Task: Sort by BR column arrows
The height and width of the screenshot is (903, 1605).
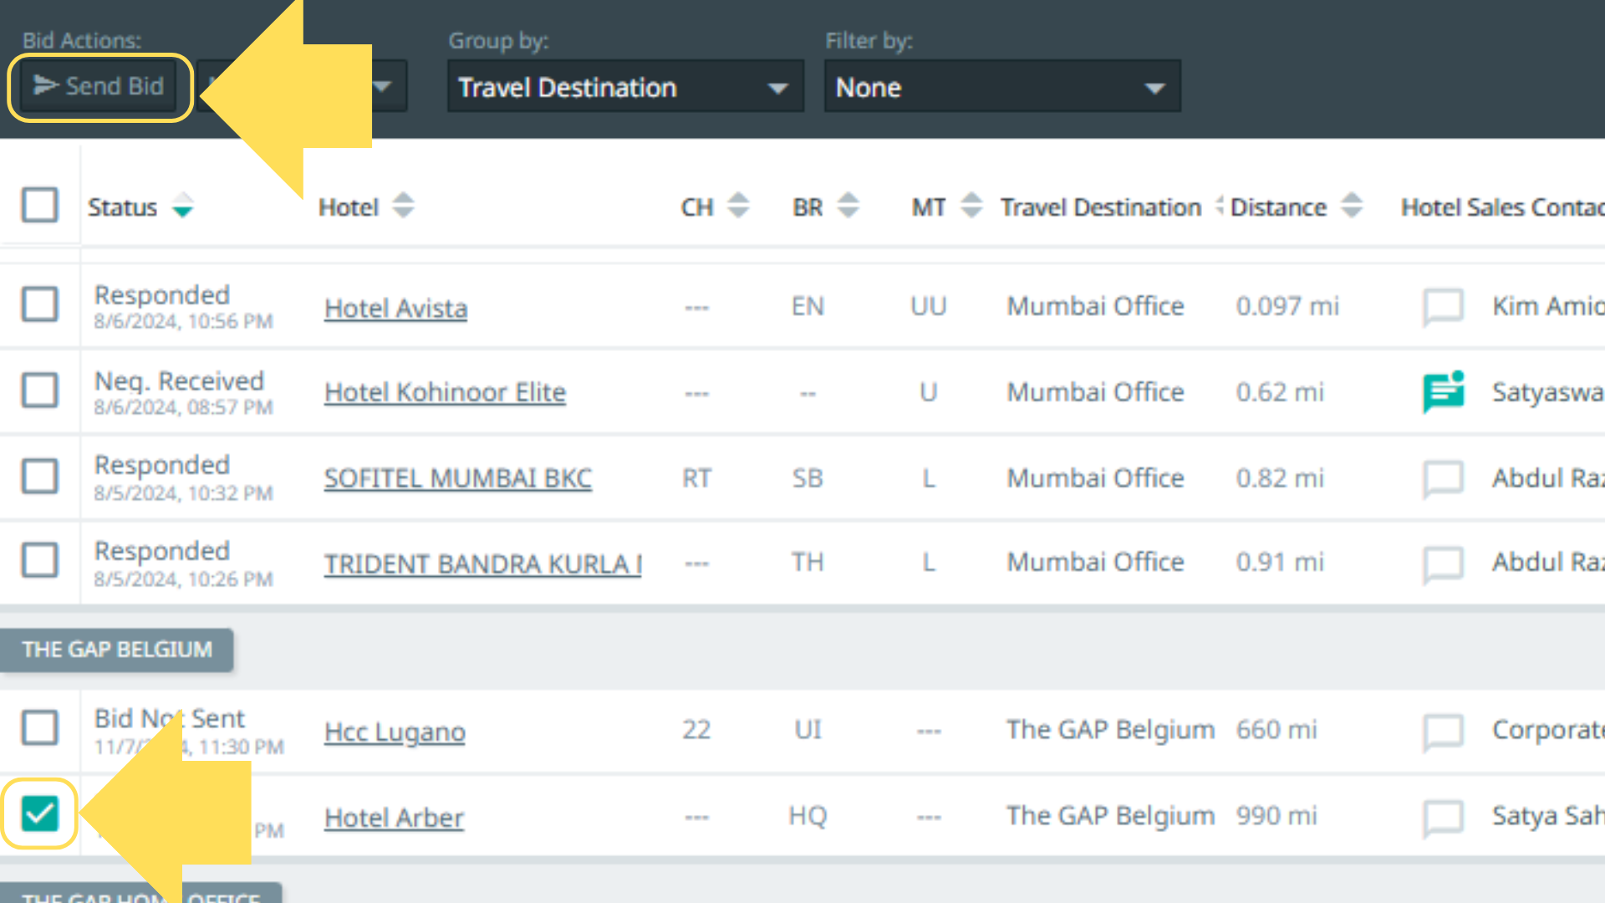Action: click(x=848, y=206)
